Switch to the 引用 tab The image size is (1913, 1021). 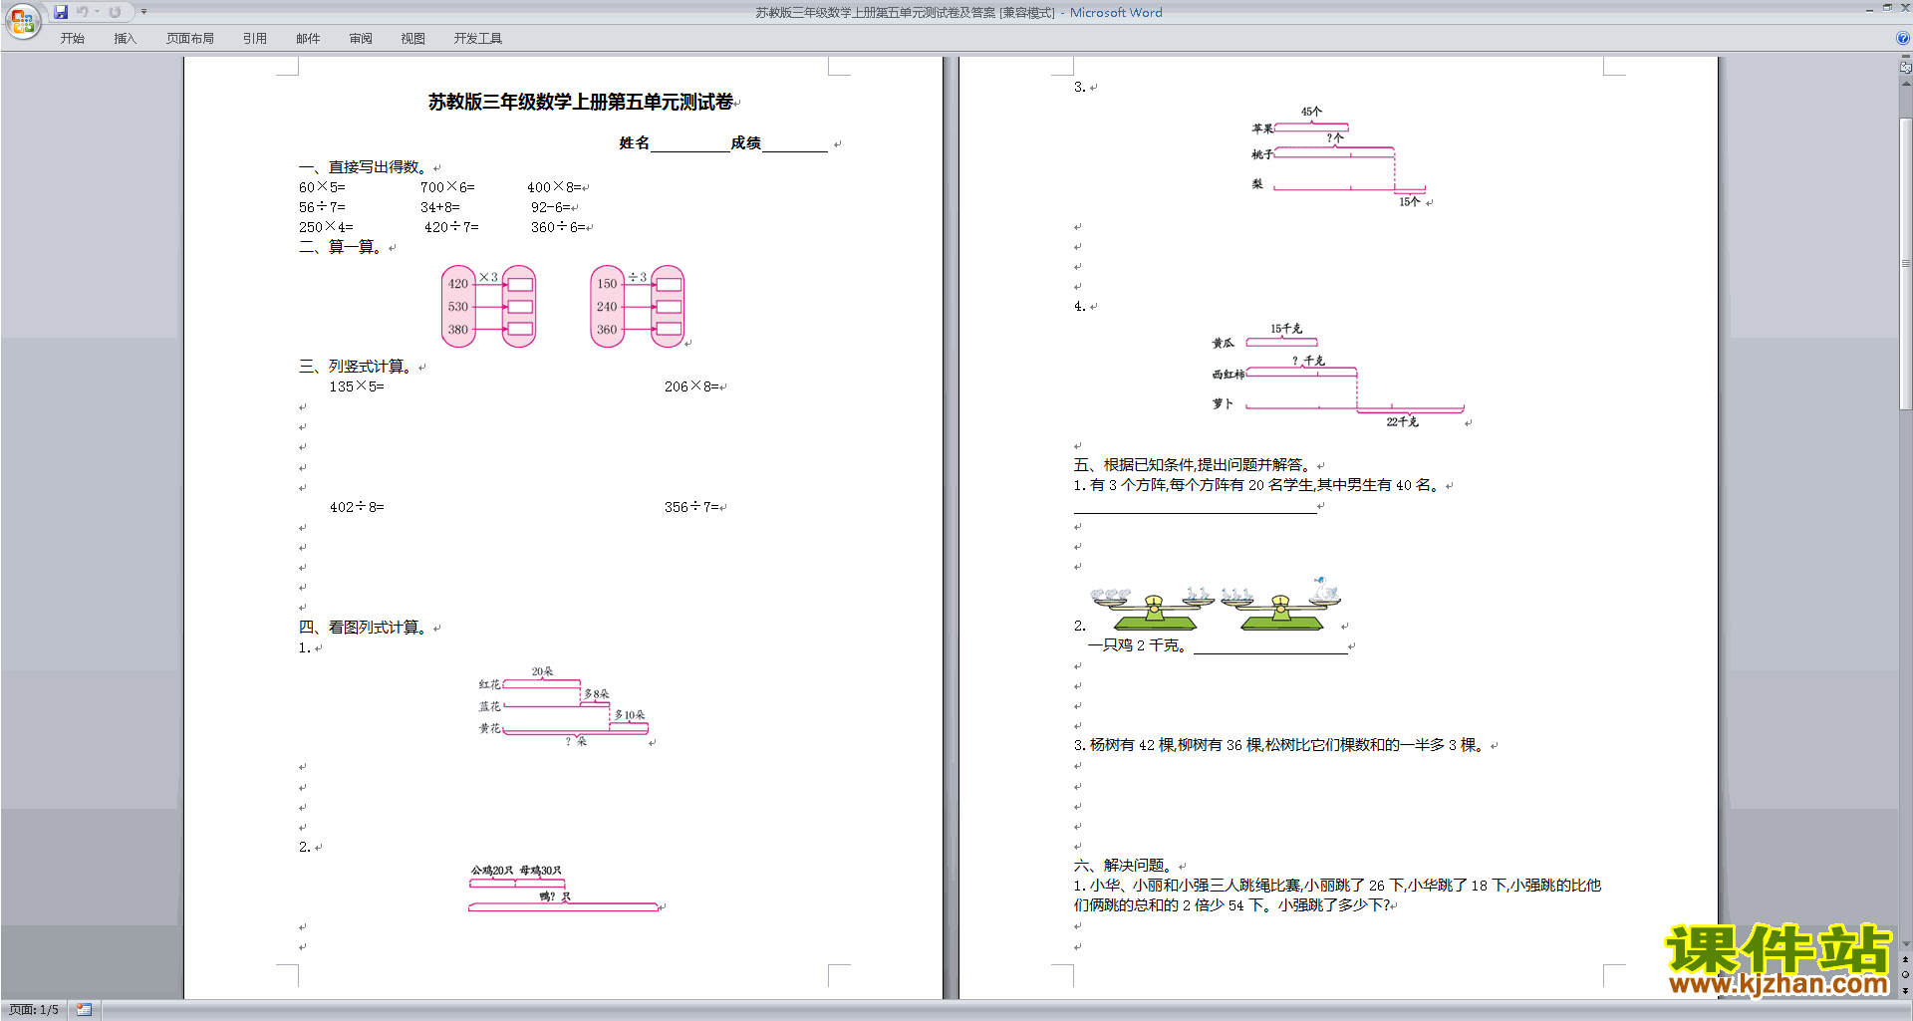pyautogui.click(x=255, y=39)
